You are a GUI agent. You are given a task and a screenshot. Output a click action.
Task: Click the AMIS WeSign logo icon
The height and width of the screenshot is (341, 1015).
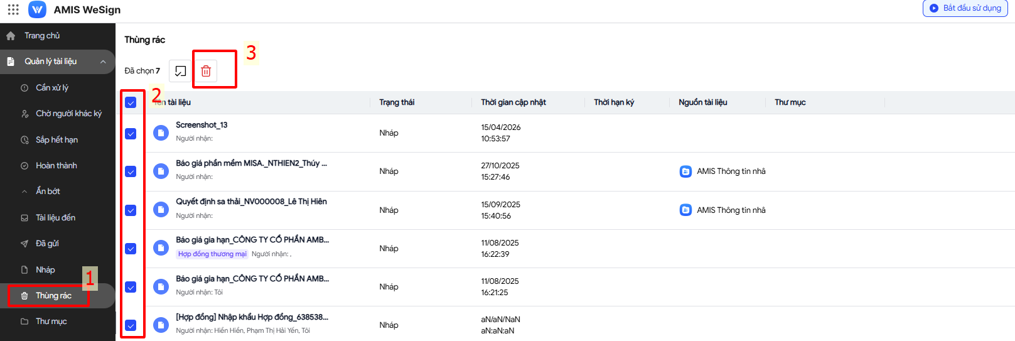[37, 9]
